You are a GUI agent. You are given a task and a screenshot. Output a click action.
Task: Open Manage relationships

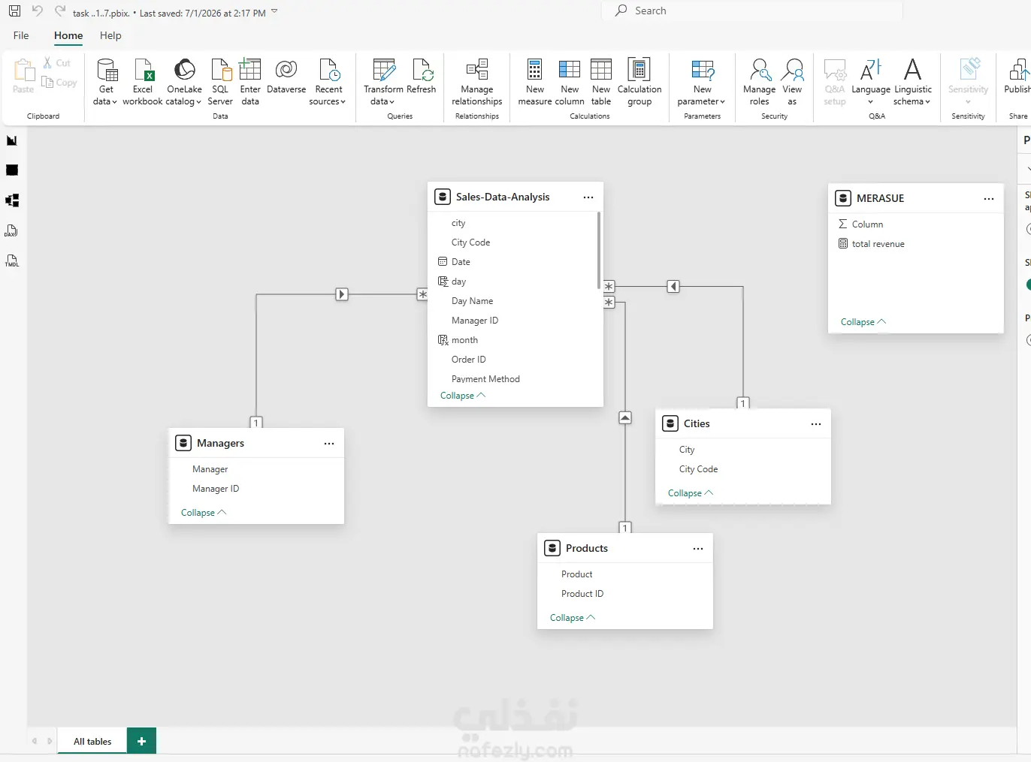tap(477, 82)
